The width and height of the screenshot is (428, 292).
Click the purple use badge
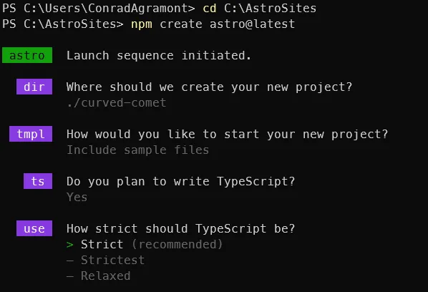[x=34, y=228]
